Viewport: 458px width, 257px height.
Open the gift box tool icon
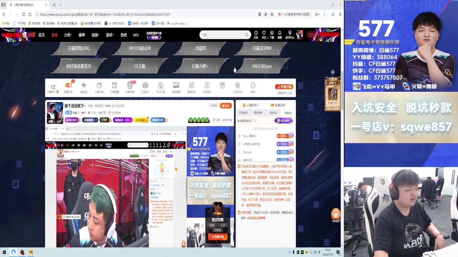point(222,86)
